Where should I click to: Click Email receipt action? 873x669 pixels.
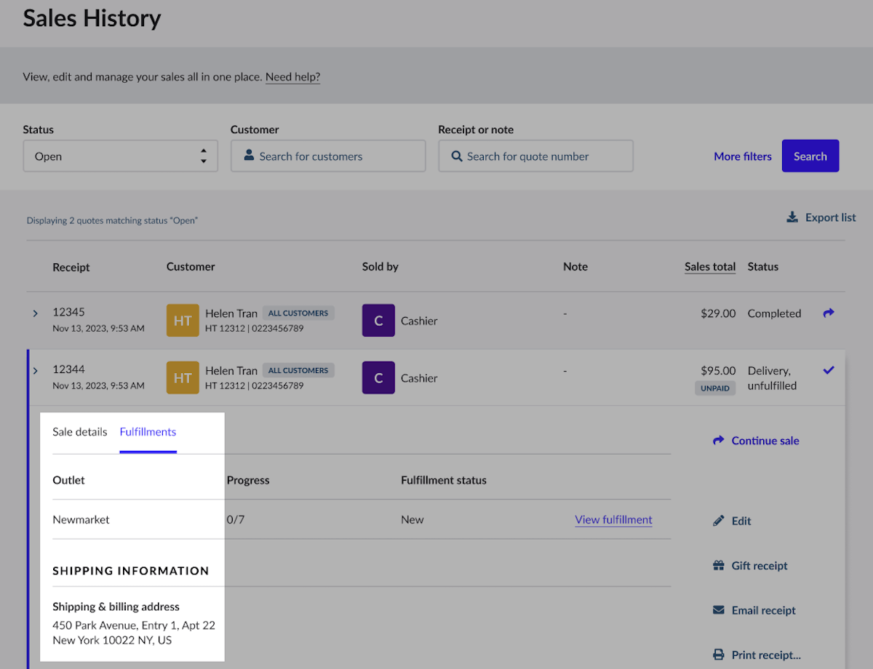pos(754,611)
